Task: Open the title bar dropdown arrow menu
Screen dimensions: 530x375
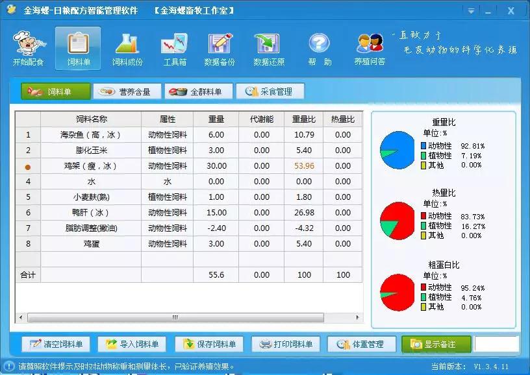Action: (x=471, y=11)
